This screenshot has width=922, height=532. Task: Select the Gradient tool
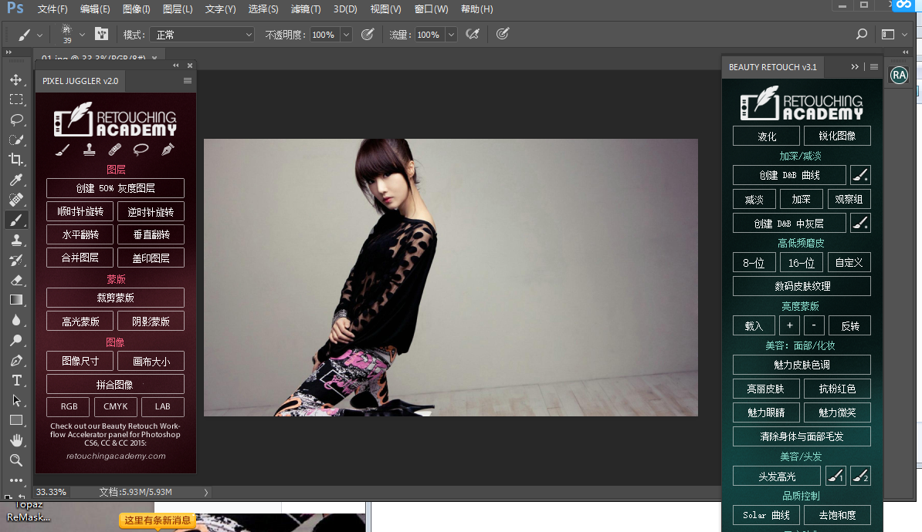(16, 300)
